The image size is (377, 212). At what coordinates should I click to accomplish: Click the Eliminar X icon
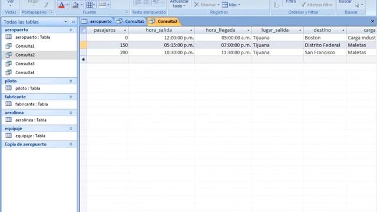coord(196,5)
